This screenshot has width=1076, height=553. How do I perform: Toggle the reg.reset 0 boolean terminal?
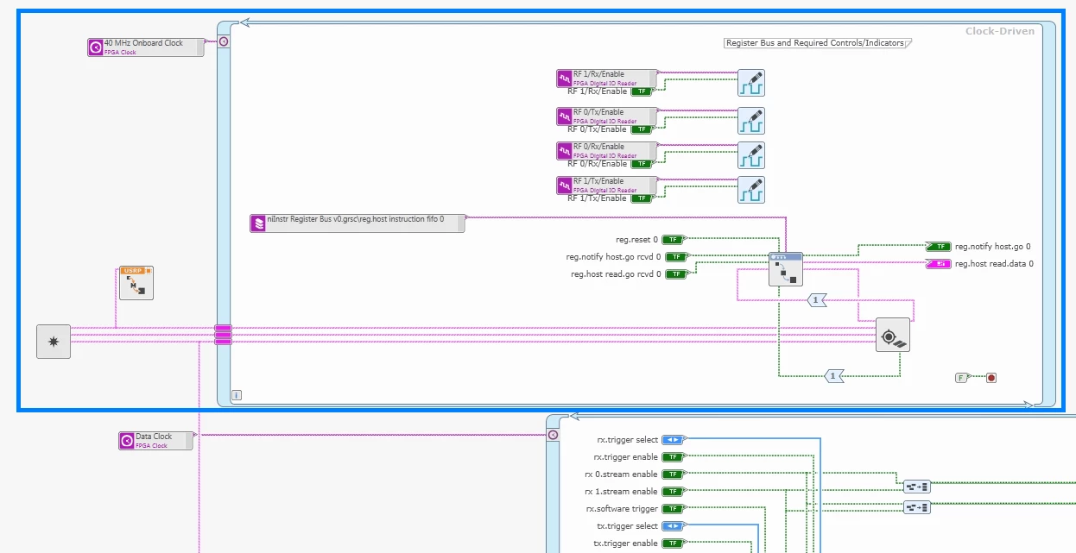click(x=673, y=240)
